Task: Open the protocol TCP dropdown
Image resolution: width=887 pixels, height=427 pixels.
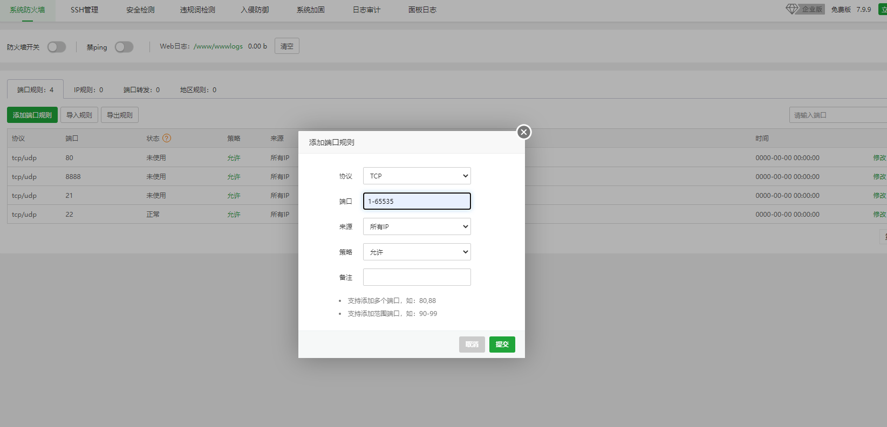Action: 417,176
